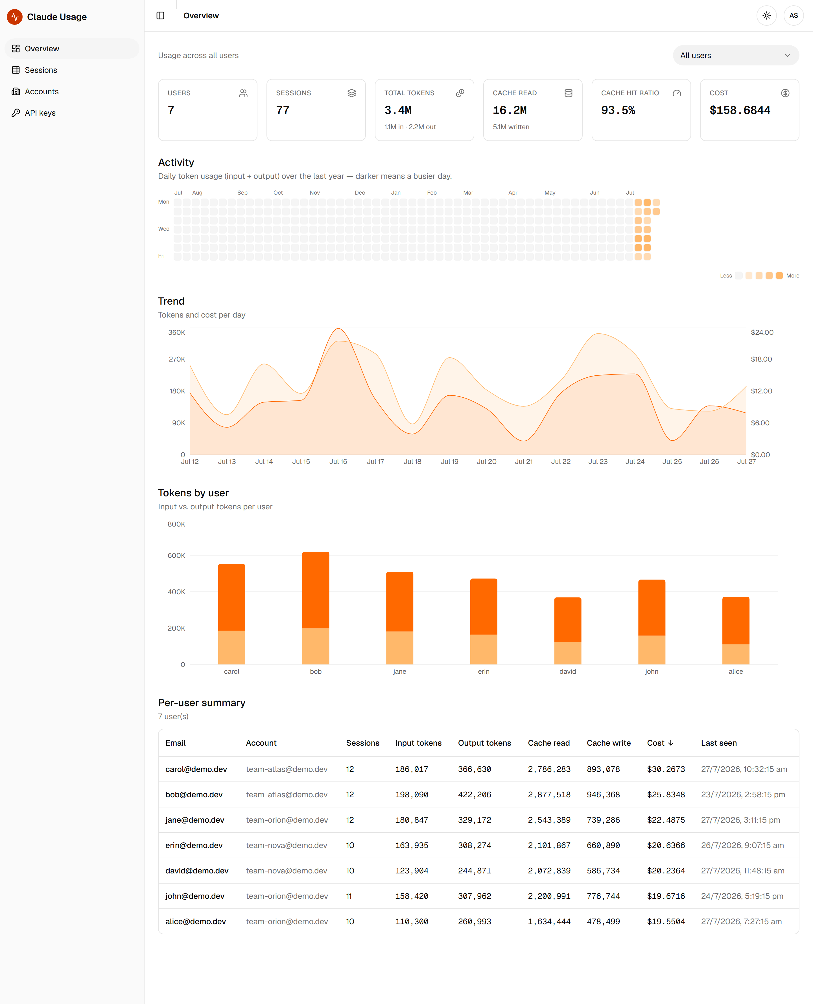Sort by Input tokens column header

click(x=418, y=743)
